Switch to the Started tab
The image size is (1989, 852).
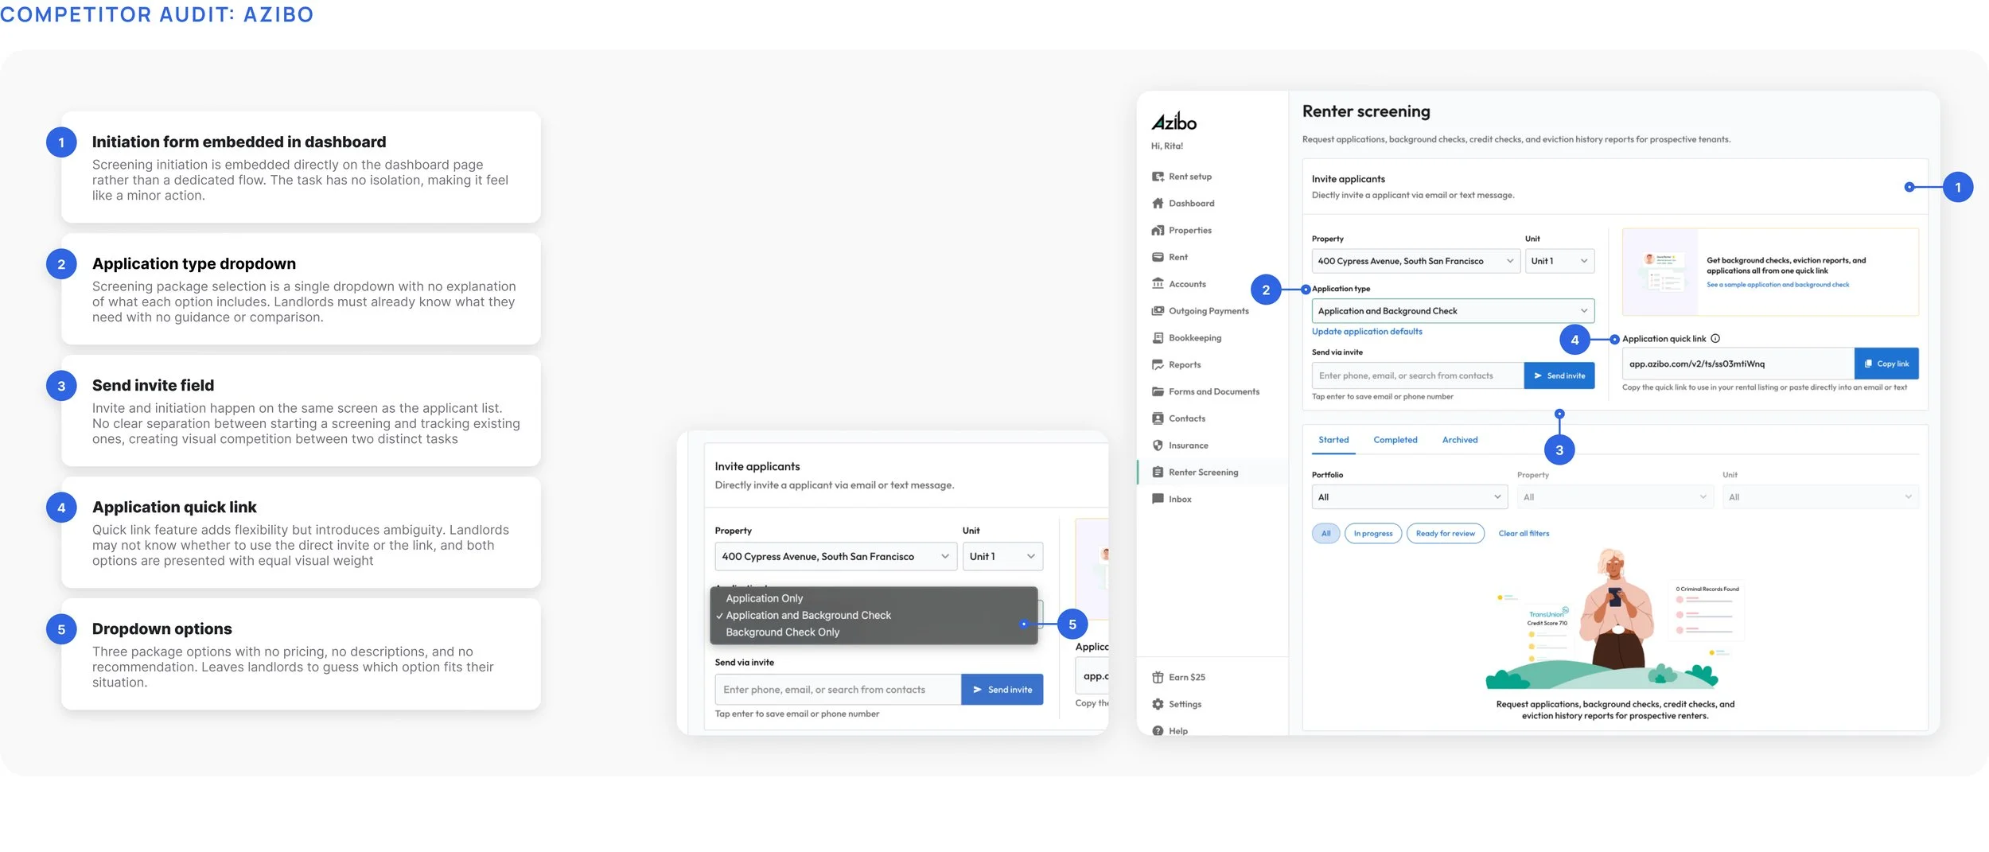(1333, 440)
